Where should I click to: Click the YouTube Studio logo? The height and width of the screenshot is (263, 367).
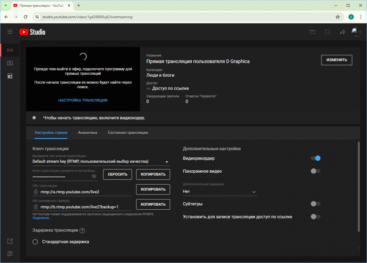pyautogui.click(x=32, y=32)
